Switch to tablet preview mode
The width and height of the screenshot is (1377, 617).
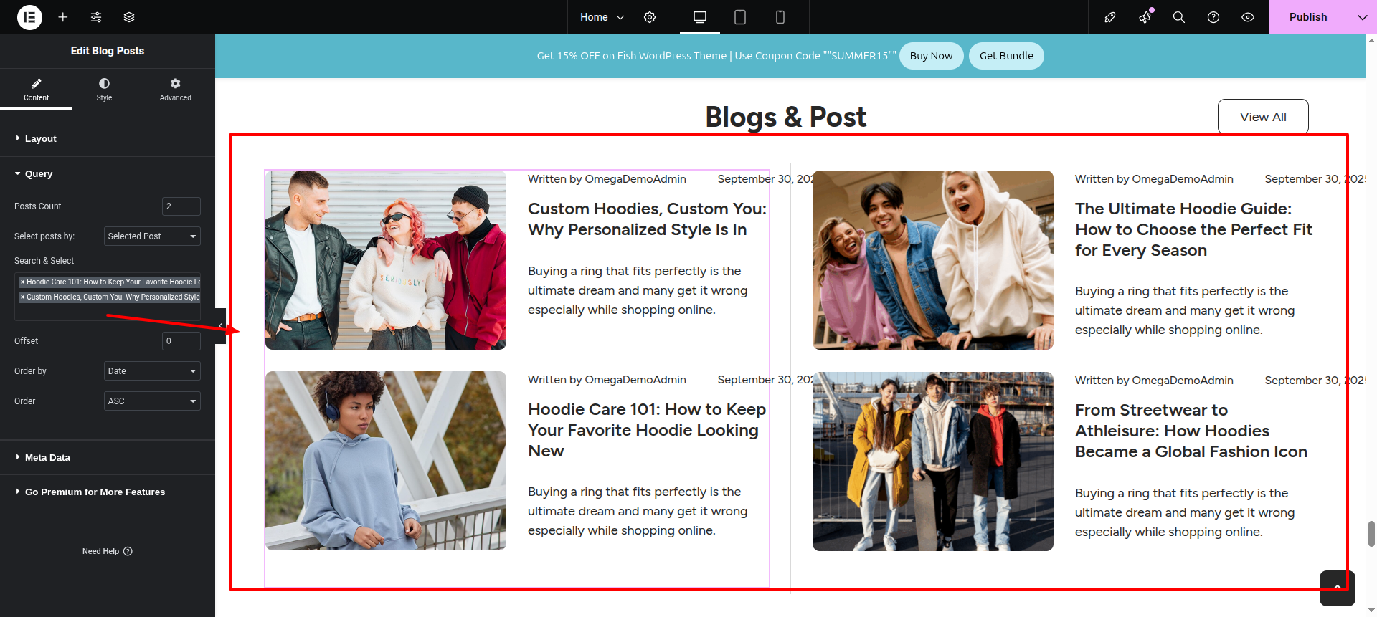click(740, 17)
